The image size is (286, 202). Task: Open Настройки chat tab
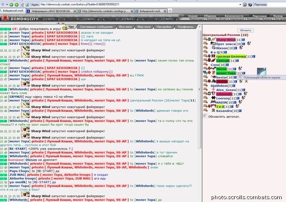[x=164, y=27]
